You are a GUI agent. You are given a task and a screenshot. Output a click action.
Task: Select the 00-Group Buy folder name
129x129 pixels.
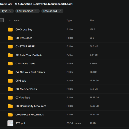tap(24, 30)
